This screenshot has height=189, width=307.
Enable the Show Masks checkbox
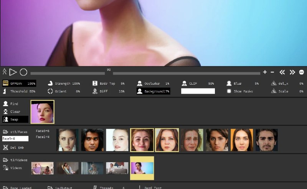tap(229, 91)
